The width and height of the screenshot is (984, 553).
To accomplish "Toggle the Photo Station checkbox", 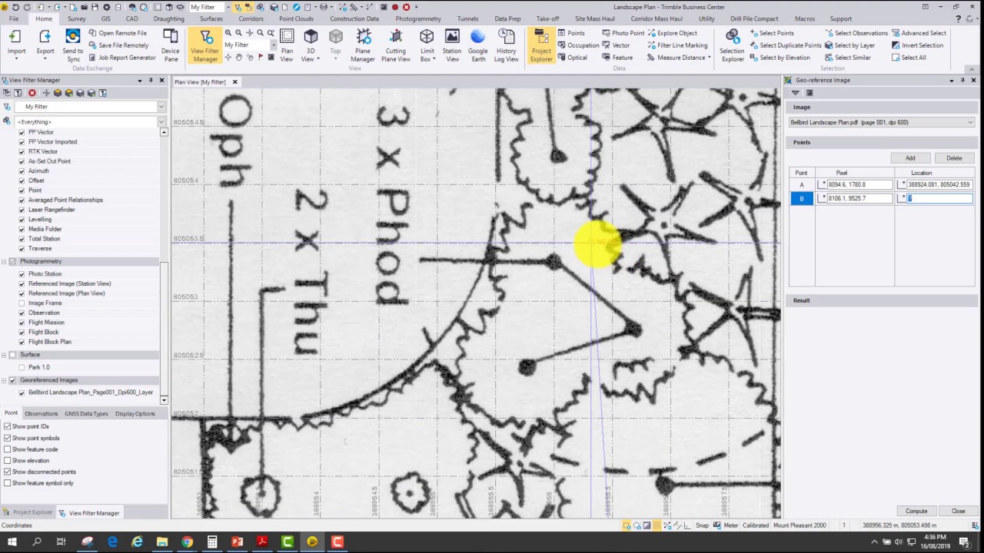I will pyautogui.click(x=22, y=274).
